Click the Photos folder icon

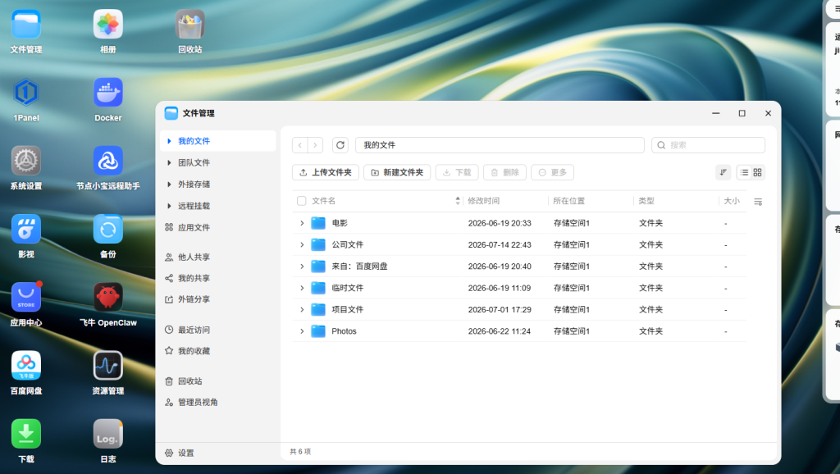coord(318,331)
